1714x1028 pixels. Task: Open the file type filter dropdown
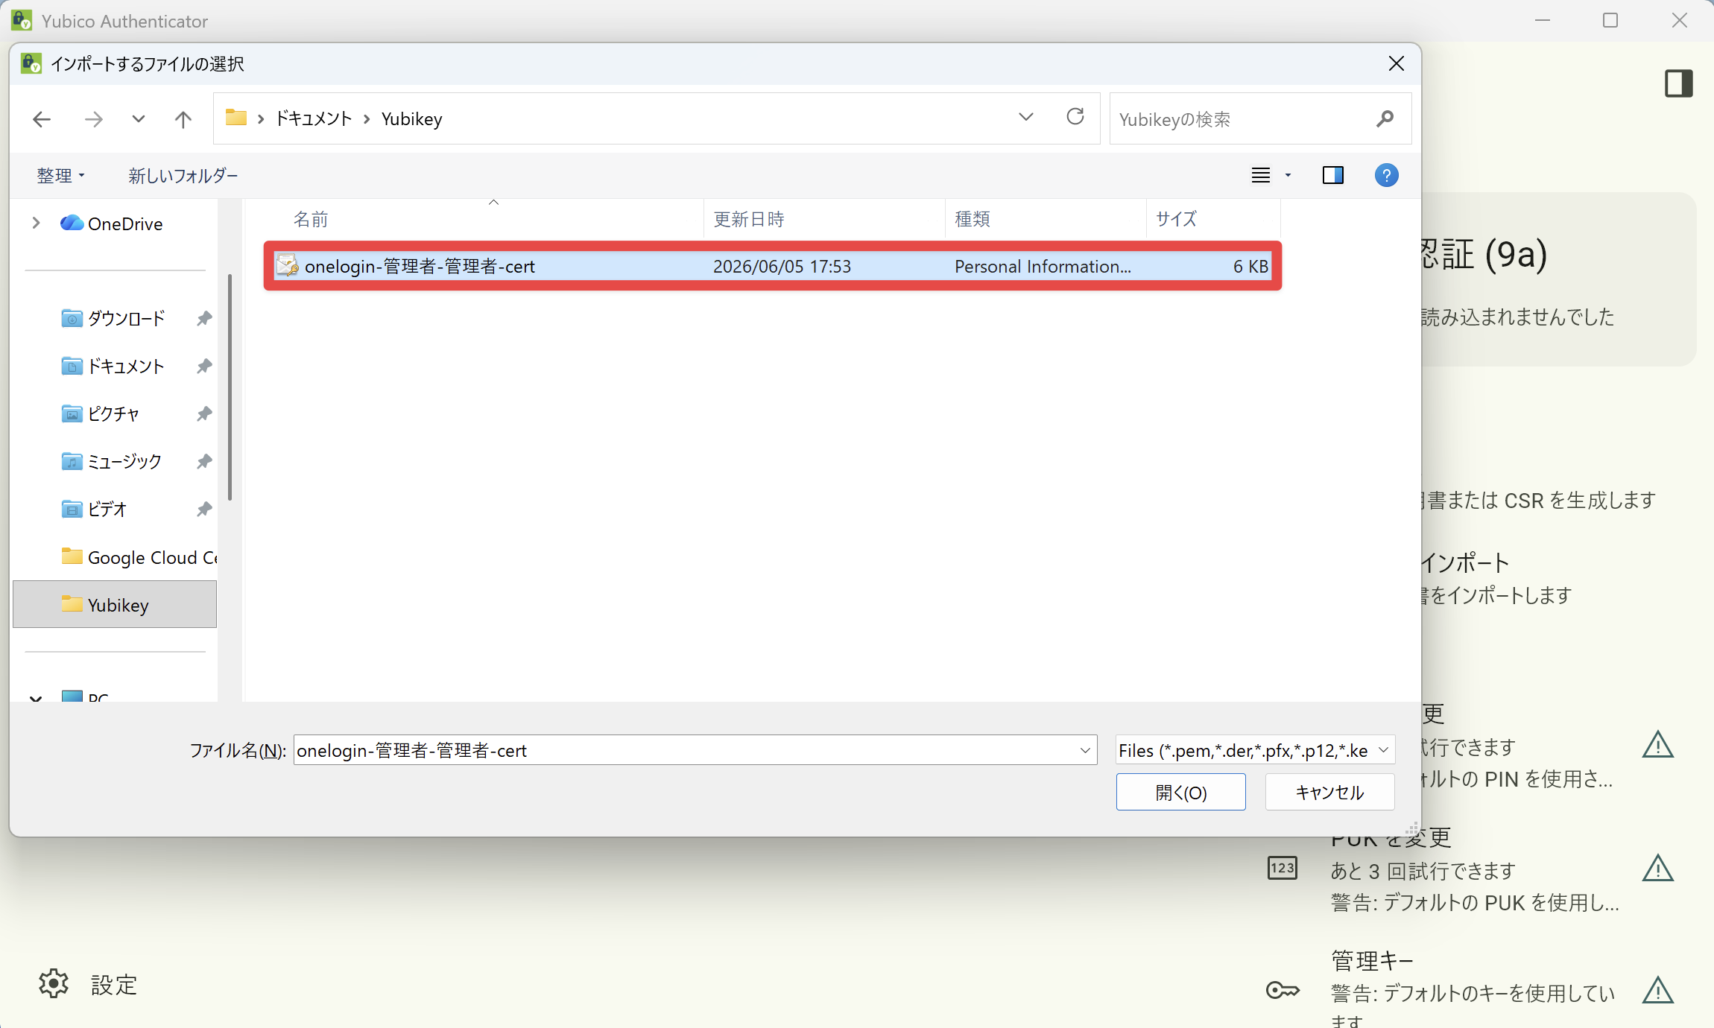(x=1255, y=750)
